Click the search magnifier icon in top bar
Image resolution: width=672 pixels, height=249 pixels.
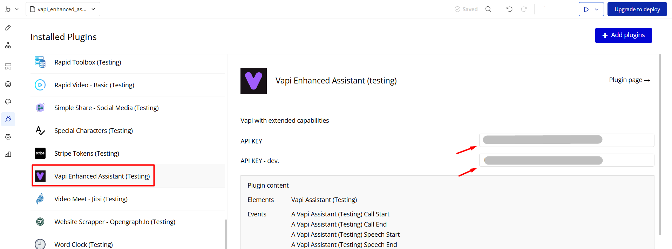coord(488,9)
